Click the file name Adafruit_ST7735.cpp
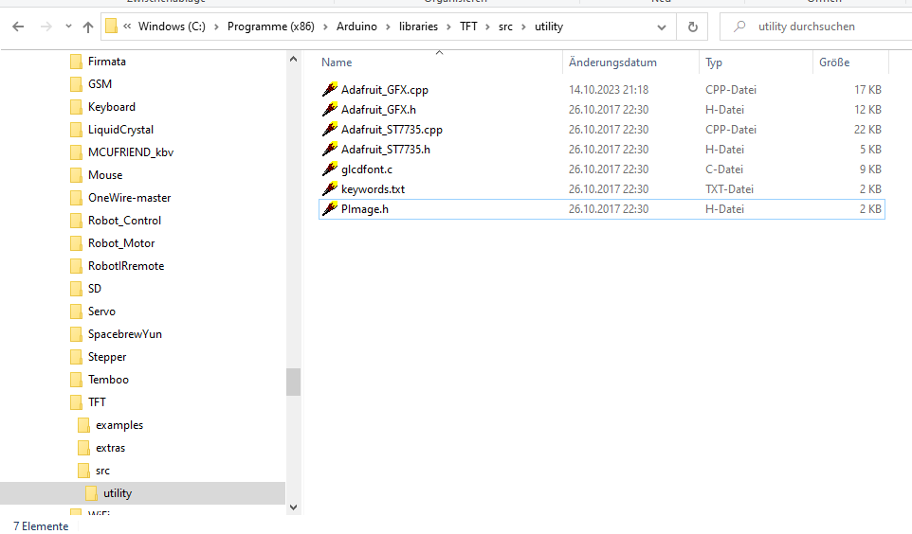The height and width of the screenshot is (534, 912). (392, 130)
